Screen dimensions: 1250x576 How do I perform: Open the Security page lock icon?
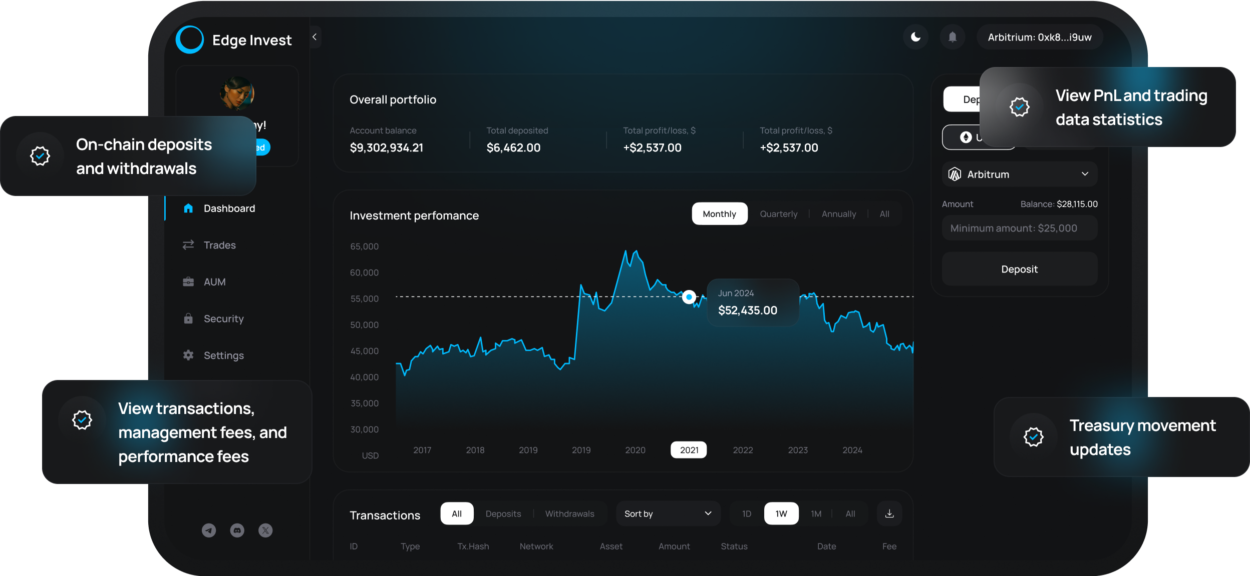point(188,318)
